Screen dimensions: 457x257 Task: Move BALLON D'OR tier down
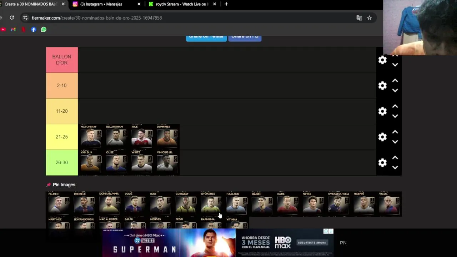pyautogui.click(x=395, y=65)
